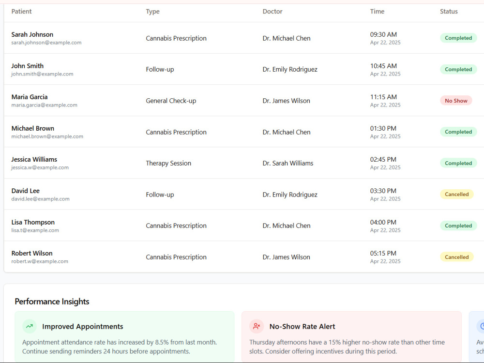The image size is (484, 363).
Task: Click the Patient column header
Action: click(x=22, y=12)
